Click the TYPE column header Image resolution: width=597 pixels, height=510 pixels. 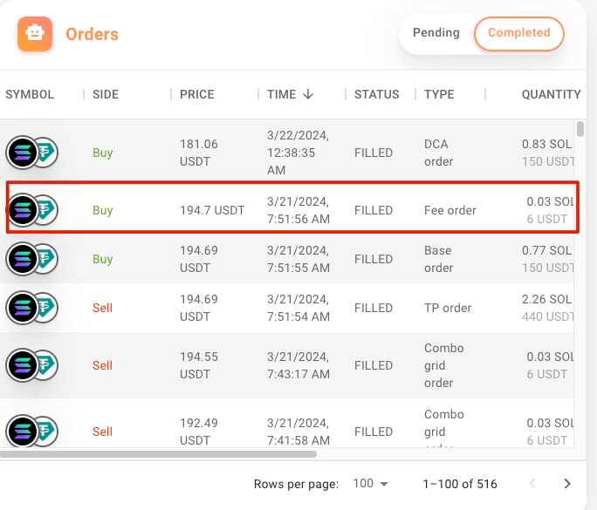[x=439, y=94]
